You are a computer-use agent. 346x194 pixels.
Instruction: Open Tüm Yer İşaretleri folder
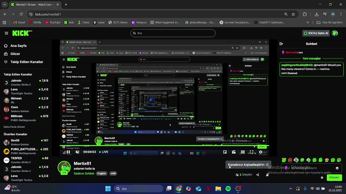tap(330, 22)
